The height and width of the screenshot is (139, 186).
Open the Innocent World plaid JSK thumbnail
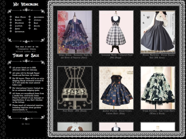[x=116, y=32]
